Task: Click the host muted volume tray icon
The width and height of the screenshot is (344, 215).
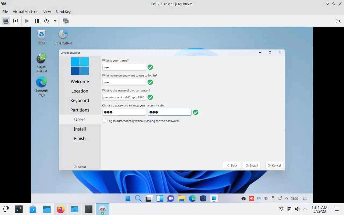Action: coord(297,209)
